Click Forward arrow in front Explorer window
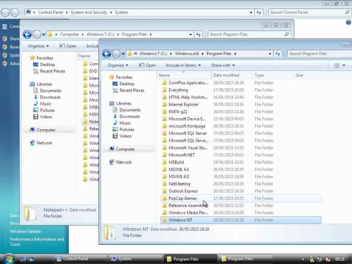The image size is (352, 264). click(x=116, y=54)
